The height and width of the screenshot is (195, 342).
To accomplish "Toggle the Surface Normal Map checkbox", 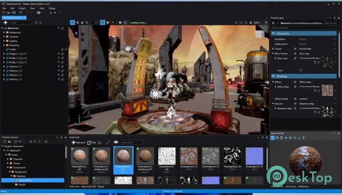I will [295, 49].
